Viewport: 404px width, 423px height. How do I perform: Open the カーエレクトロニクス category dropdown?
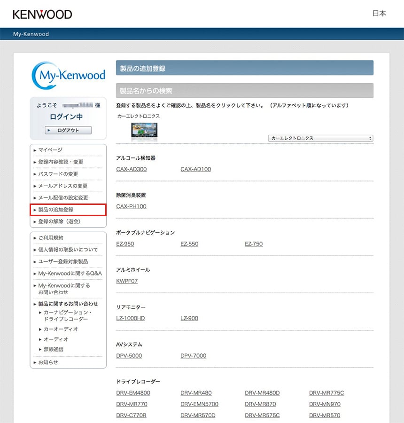coord(320,138)
